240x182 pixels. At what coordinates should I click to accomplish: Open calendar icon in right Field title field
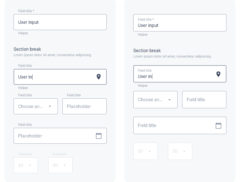(218, 125)
